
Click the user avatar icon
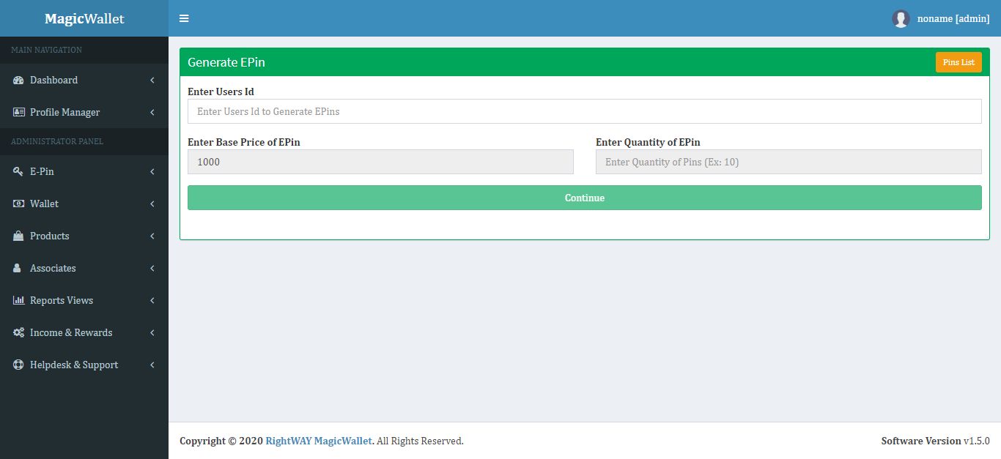click(x=901, y=19)
